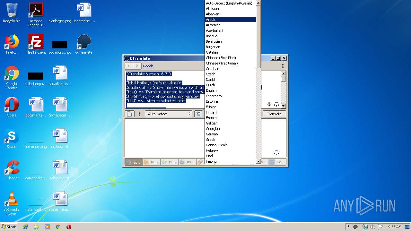Pick Haitian Creole from the list
Viewport: 411px width, 231px height.
pos(230,145)
